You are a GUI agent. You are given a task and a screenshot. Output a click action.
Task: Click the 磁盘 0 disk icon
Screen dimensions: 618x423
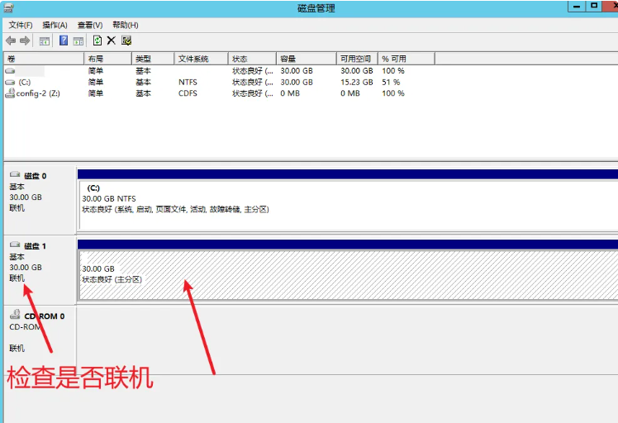point(15,174)
